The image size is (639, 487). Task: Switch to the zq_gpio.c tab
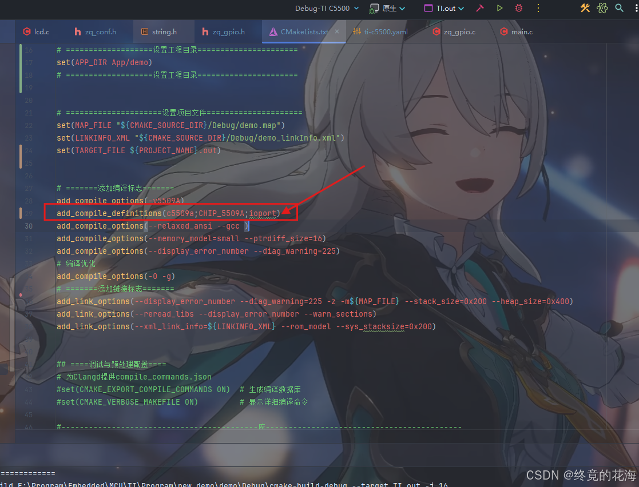pos(454,32)
